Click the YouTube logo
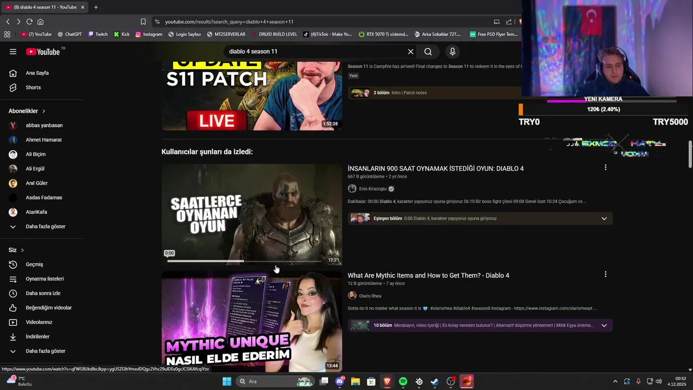 coord(43,51)
